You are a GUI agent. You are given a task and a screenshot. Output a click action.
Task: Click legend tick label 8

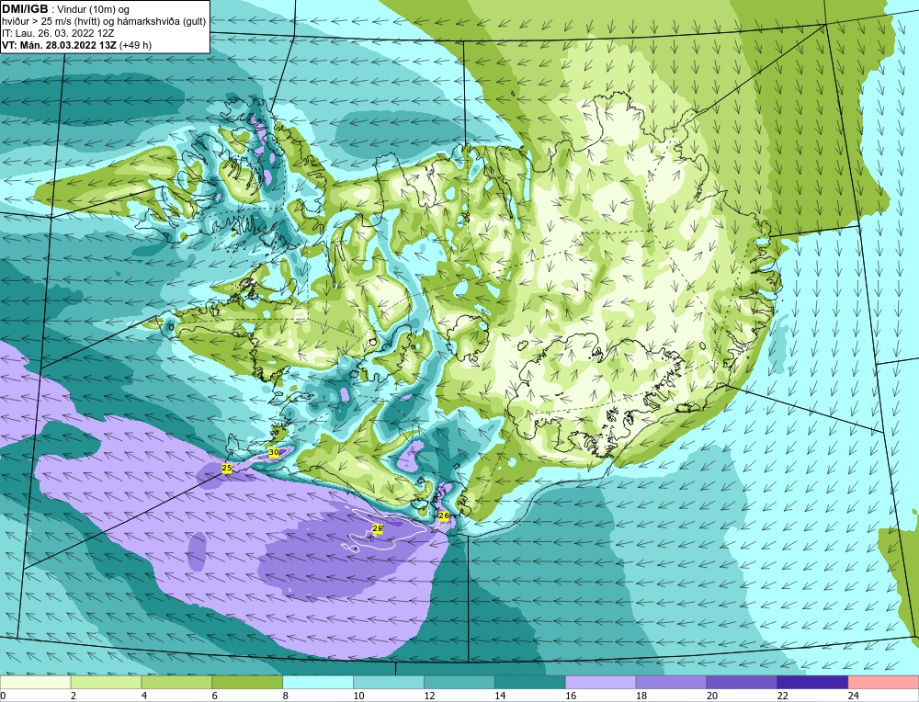287,696
